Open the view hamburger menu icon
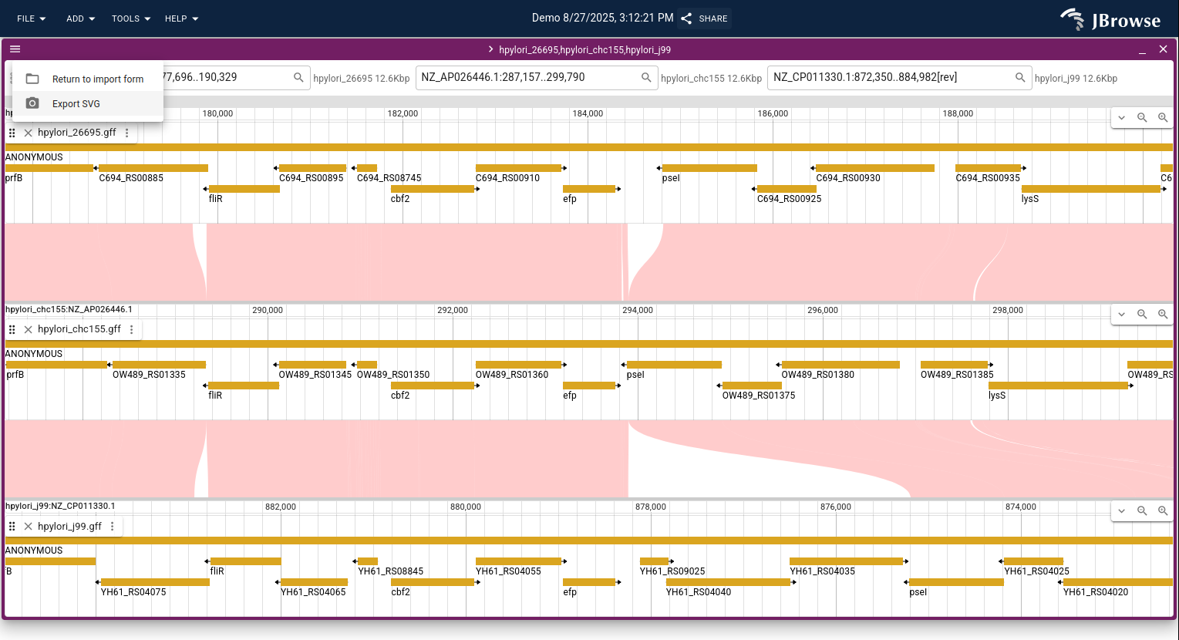This screenshot has width=1179, height=640. tap(15, 49)
